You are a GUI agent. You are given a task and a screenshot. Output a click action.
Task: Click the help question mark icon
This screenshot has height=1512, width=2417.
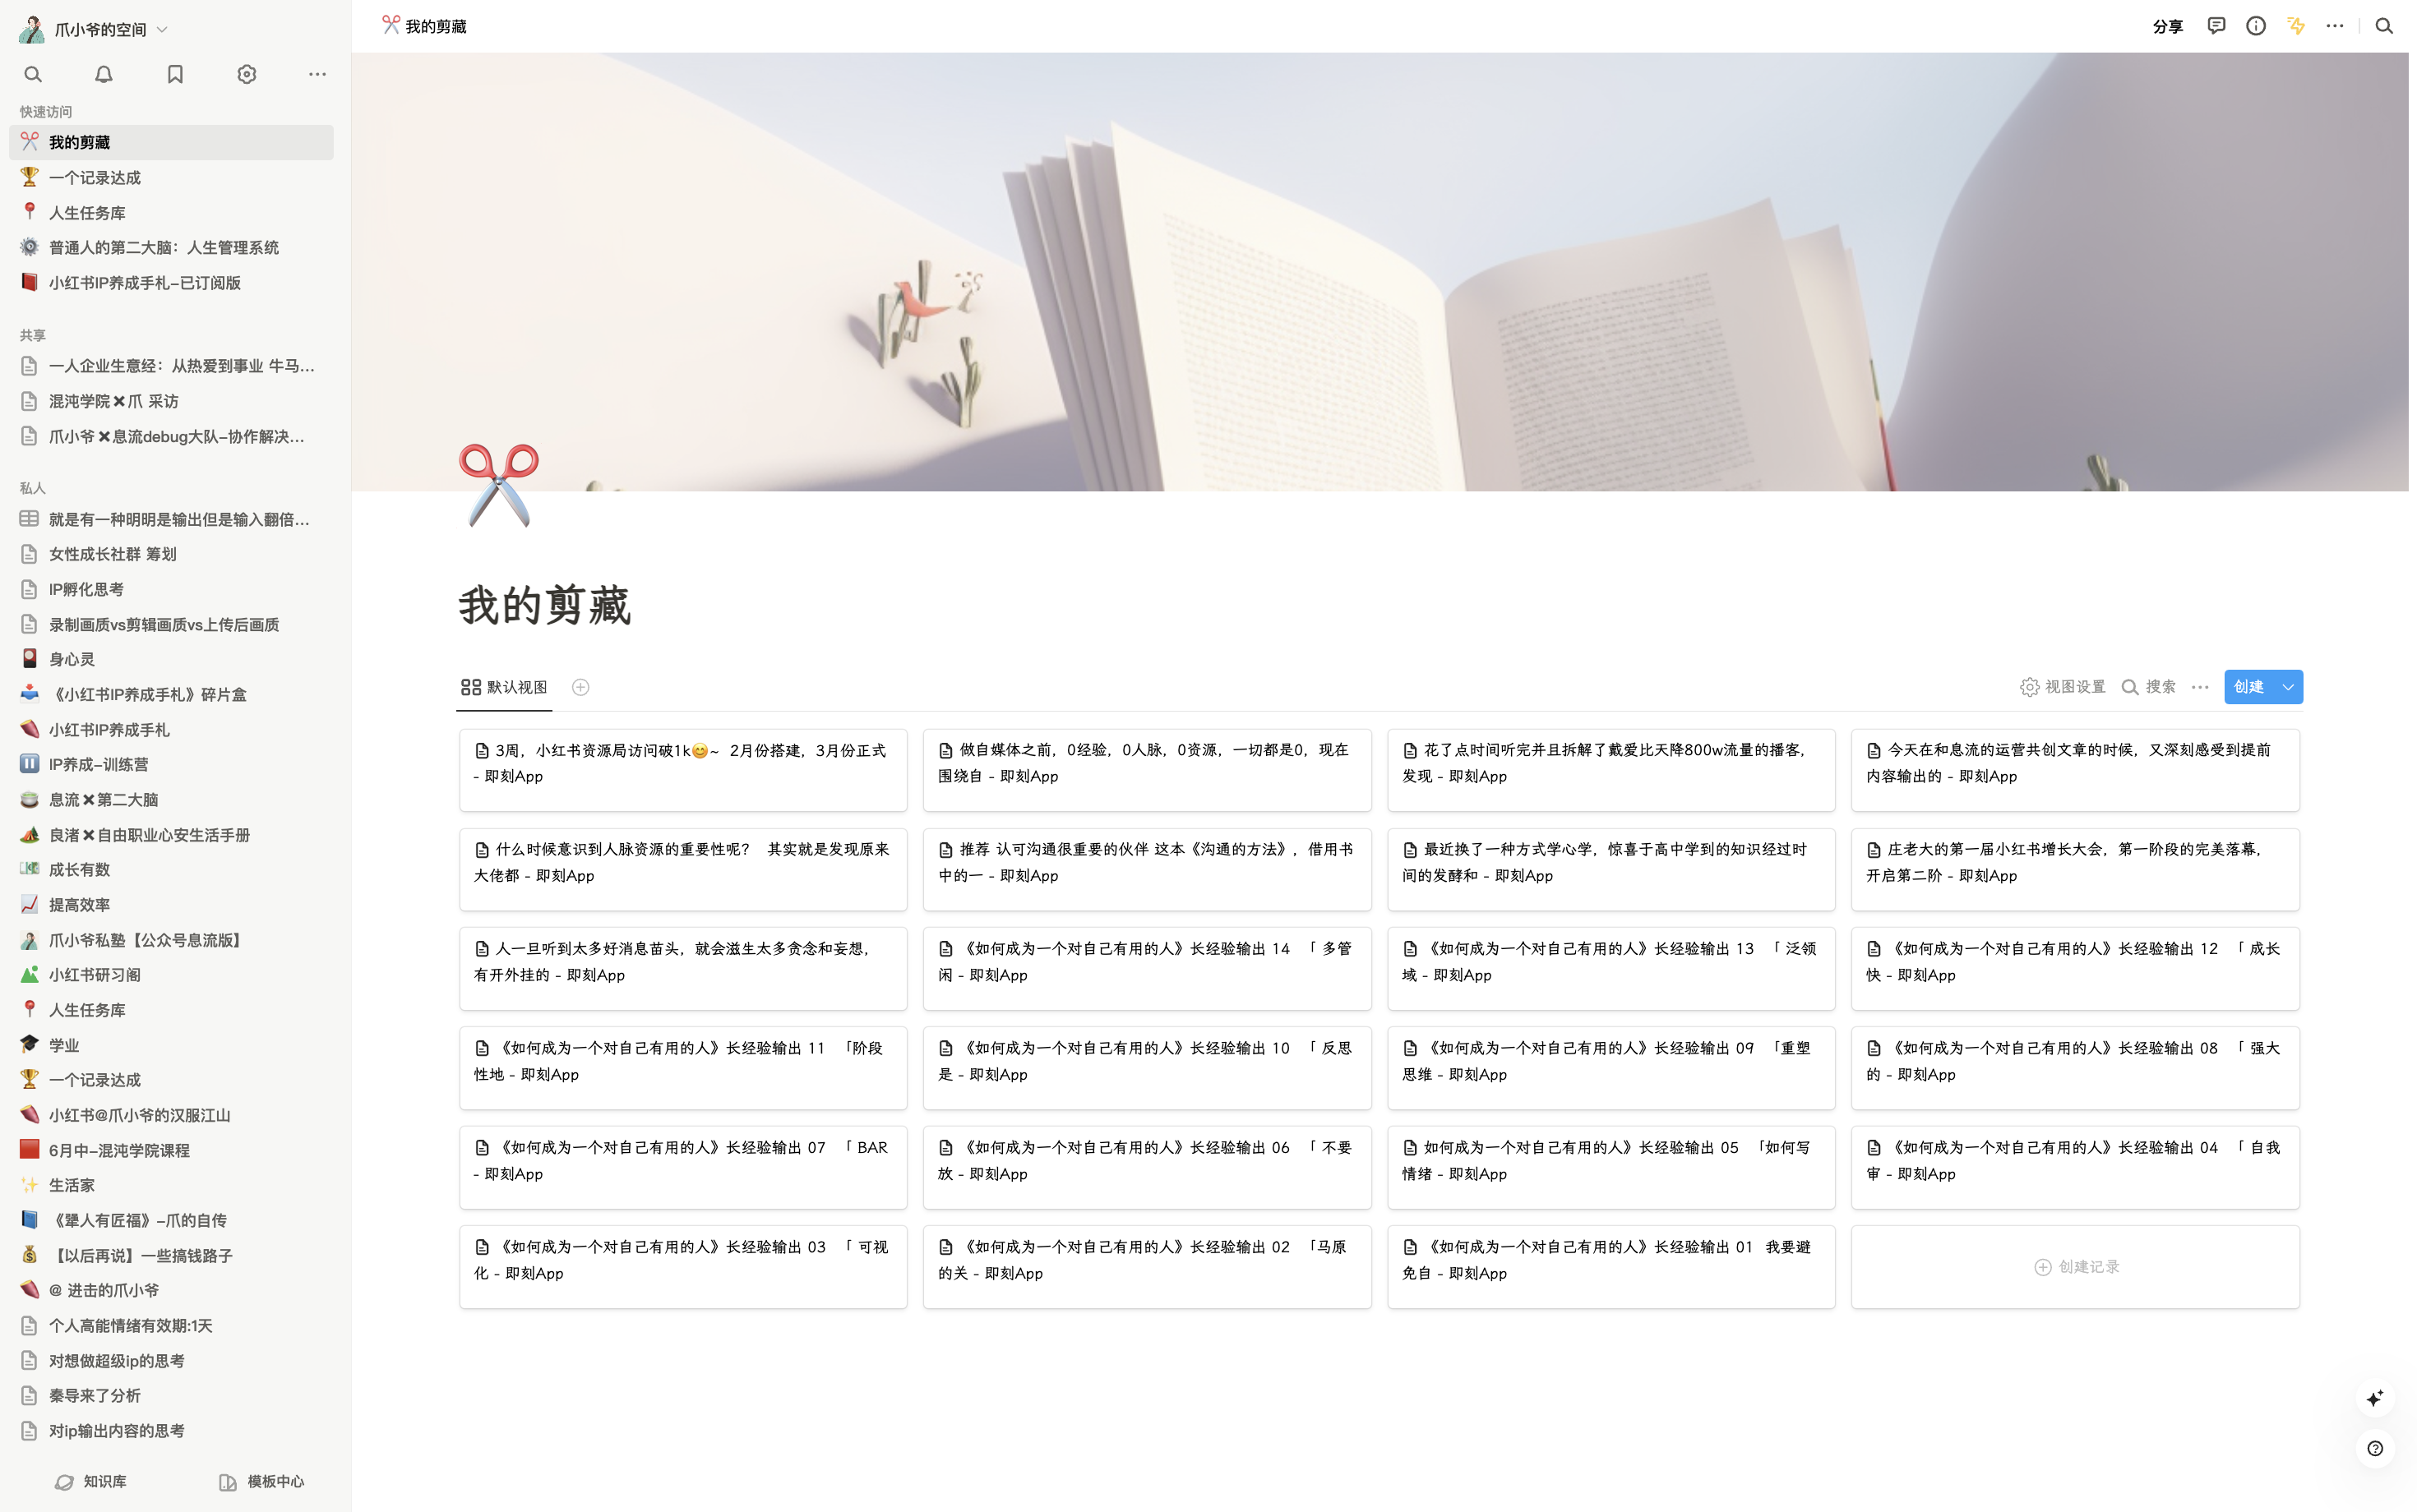coord(2375,1448)
